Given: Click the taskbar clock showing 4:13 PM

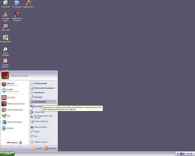Looking at the screenshot, I should point(189,154).
